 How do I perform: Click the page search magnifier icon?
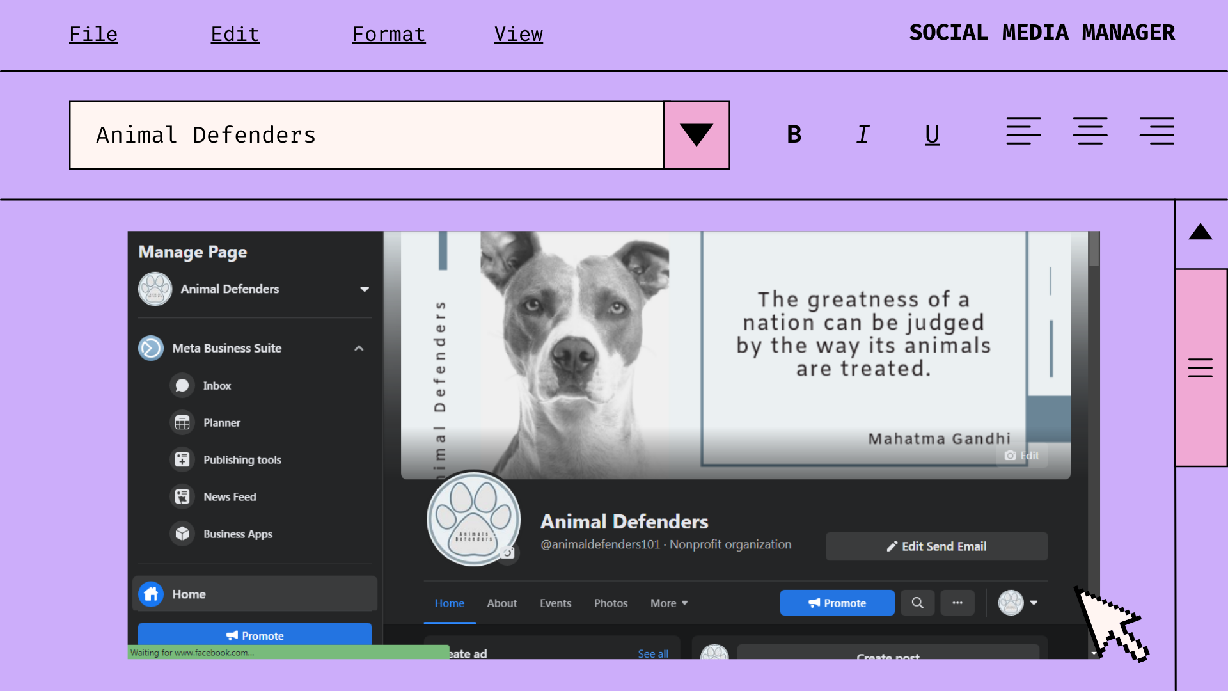[x=917, y=603]
